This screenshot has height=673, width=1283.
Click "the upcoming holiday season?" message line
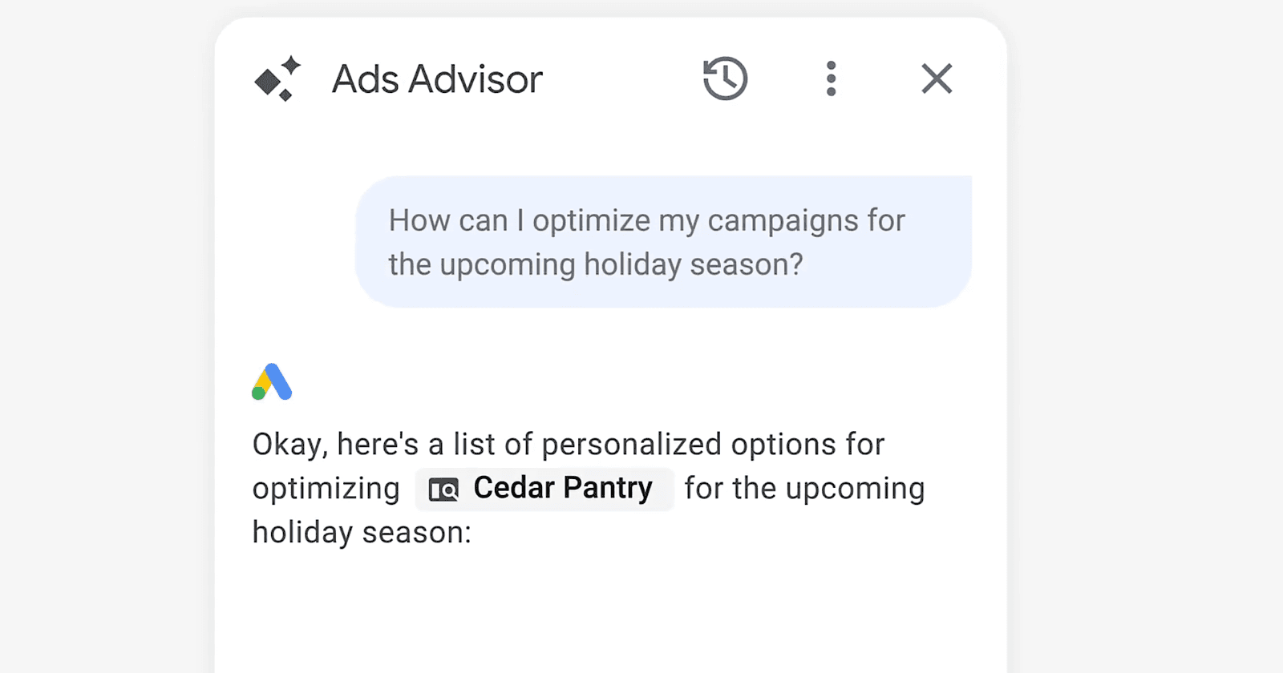[x=596, y=264]
